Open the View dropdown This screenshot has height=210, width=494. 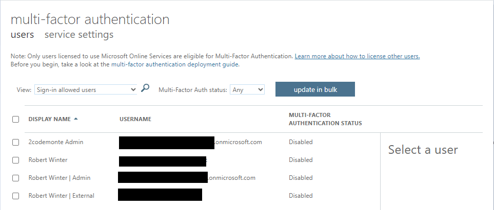point(85,89)
